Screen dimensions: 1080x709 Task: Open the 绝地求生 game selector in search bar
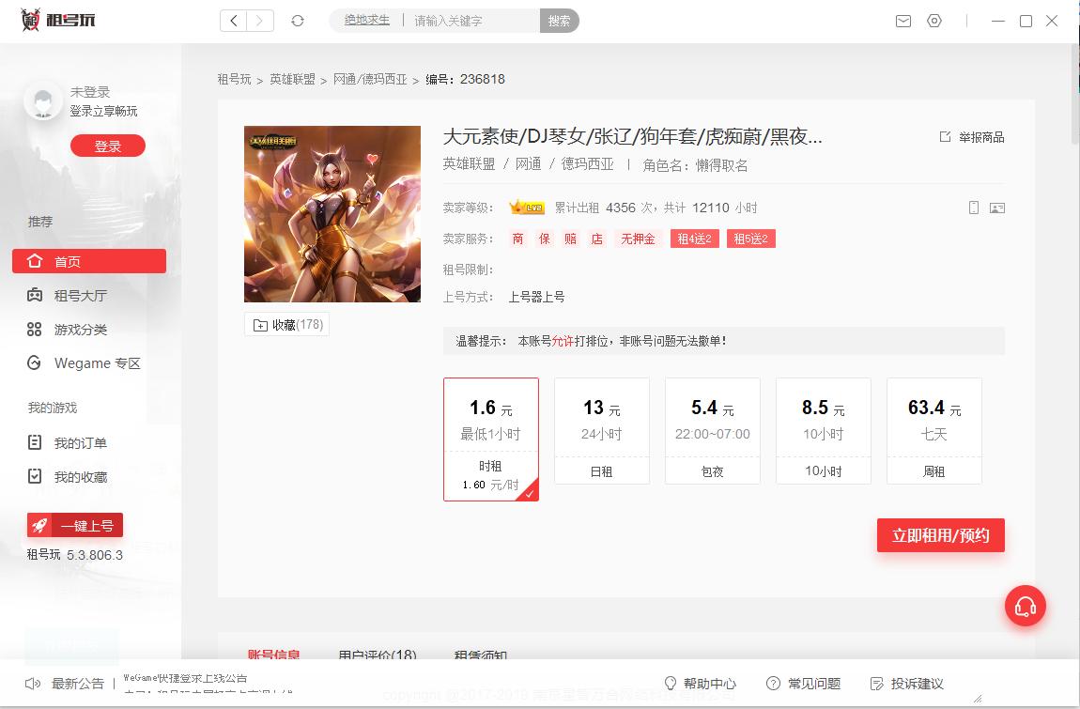364,20
